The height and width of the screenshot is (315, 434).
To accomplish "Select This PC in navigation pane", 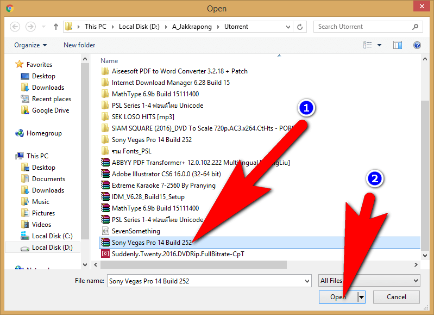I will coord(32,156).
